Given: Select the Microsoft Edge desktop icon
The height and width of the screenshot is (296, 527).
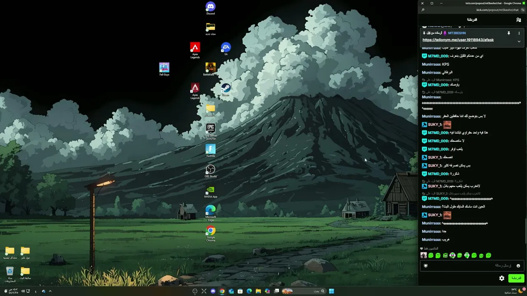Looking at the screenshot, I should pos(210,213).
